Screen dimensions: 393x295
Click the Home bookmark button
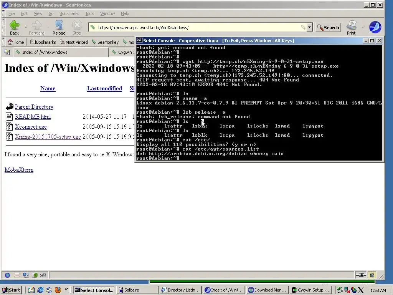tap(16, 42)
